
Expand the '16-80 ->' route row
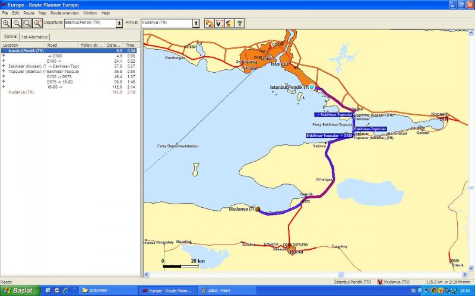(x=4, y=86)
